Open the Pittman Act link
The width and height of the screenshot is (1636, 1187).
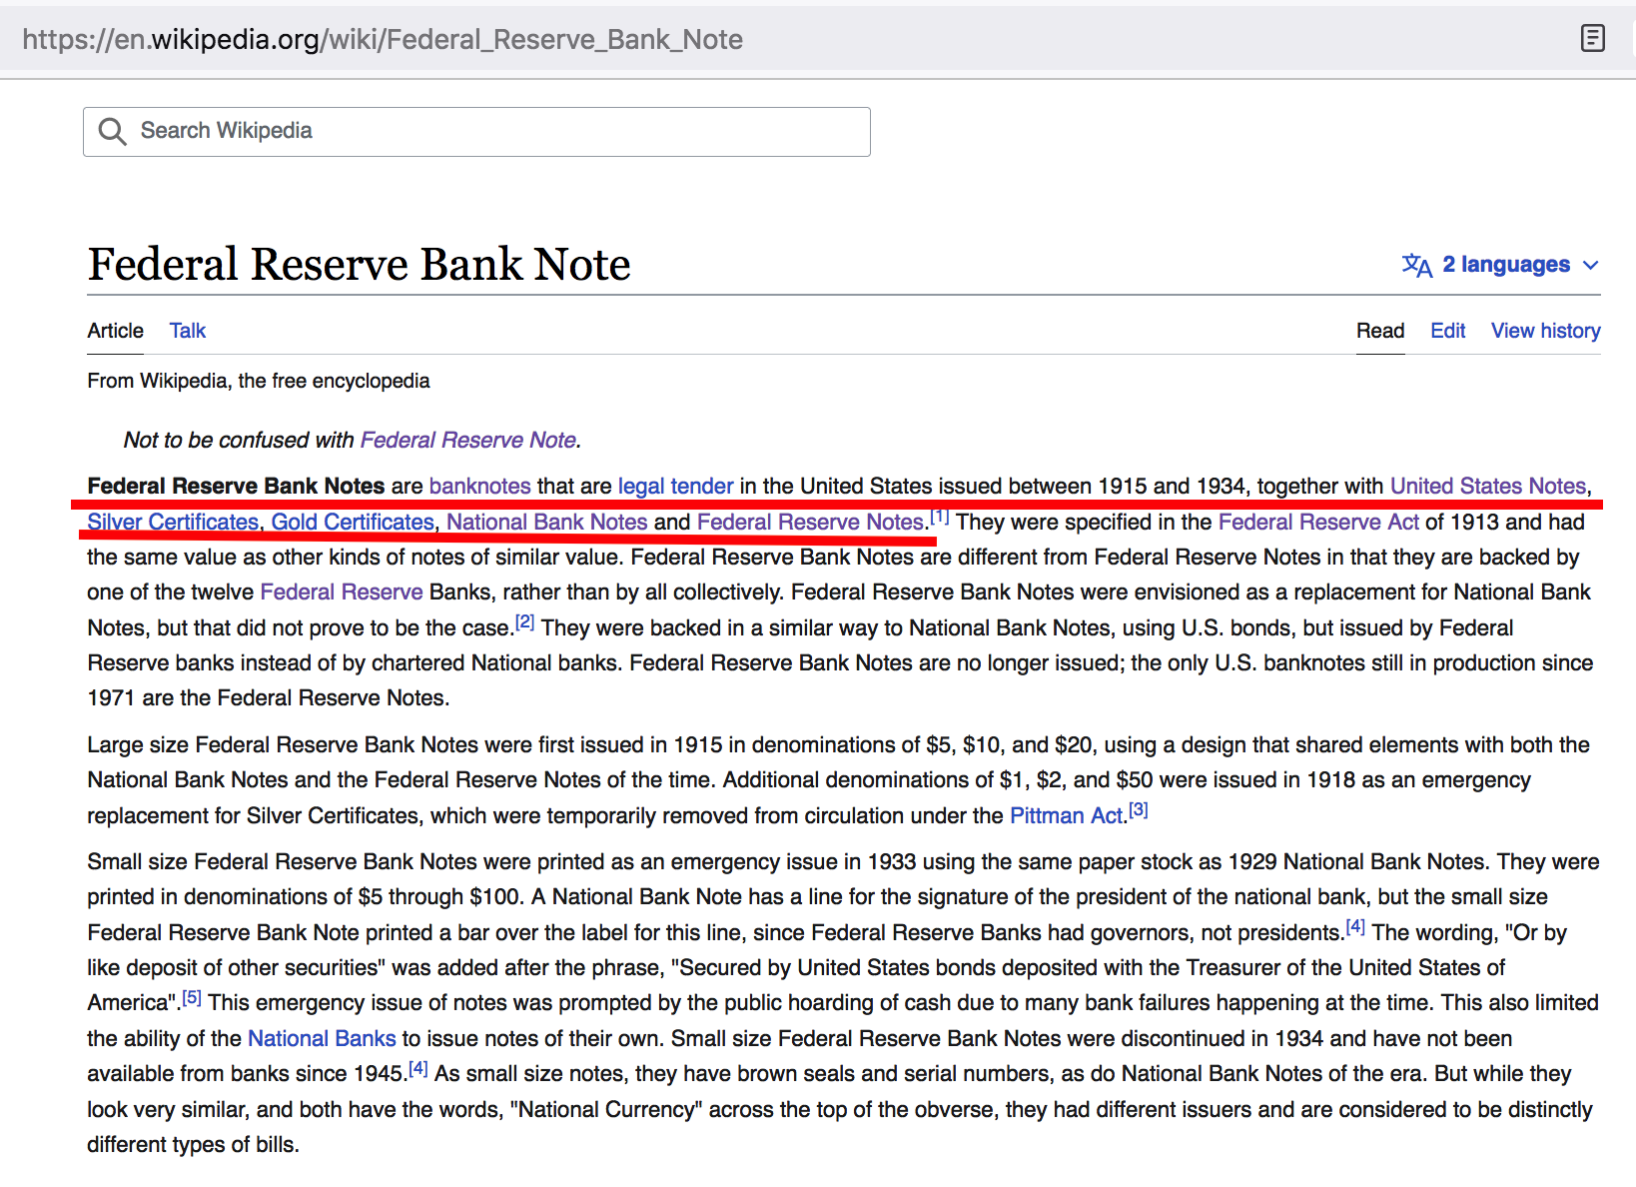point(1068,815)
